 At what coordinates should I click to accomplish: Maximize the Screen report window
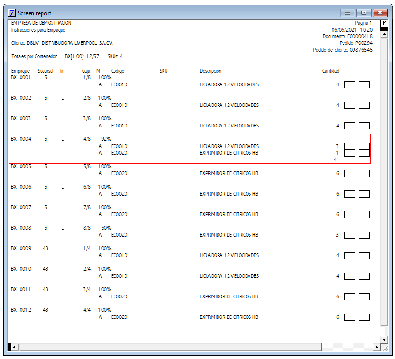364,13
